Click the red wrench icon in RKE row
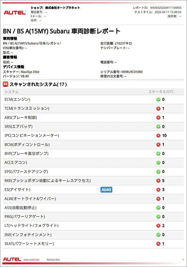This screenshot has width=187, height=267. tap(158, 181)
